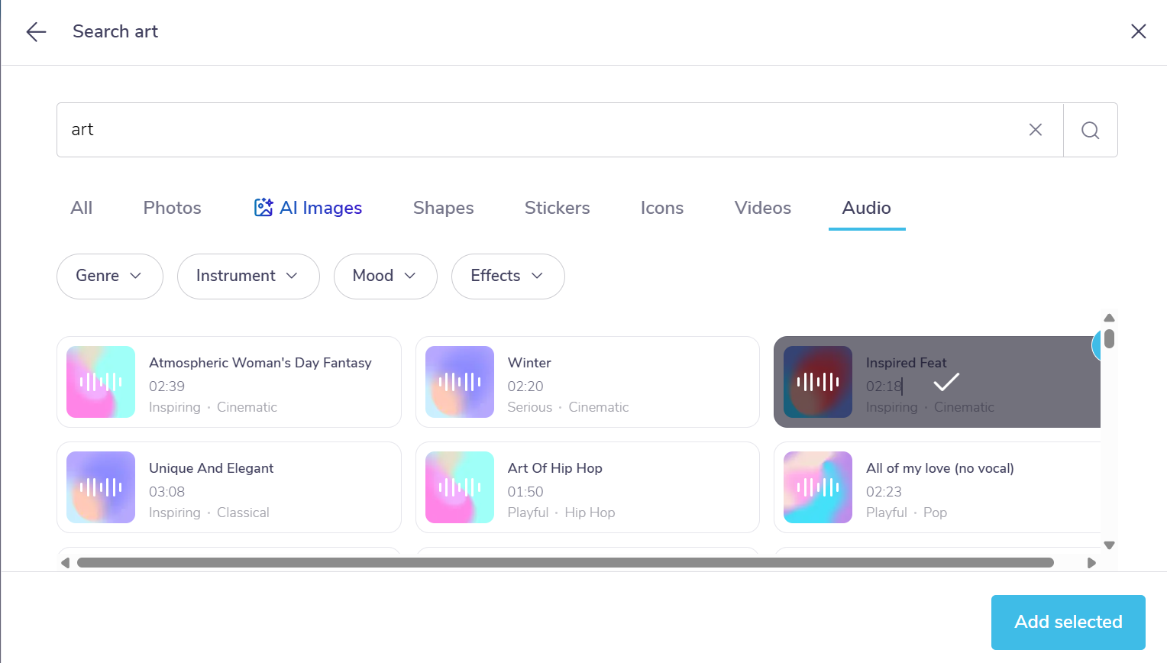
Task: Play the Unique And Elegant waveform
Action: click(x=100, y=487)
